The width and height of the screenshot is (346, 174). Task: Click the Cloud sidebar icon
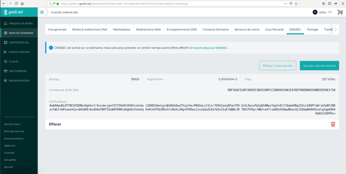tap(5, 61)
